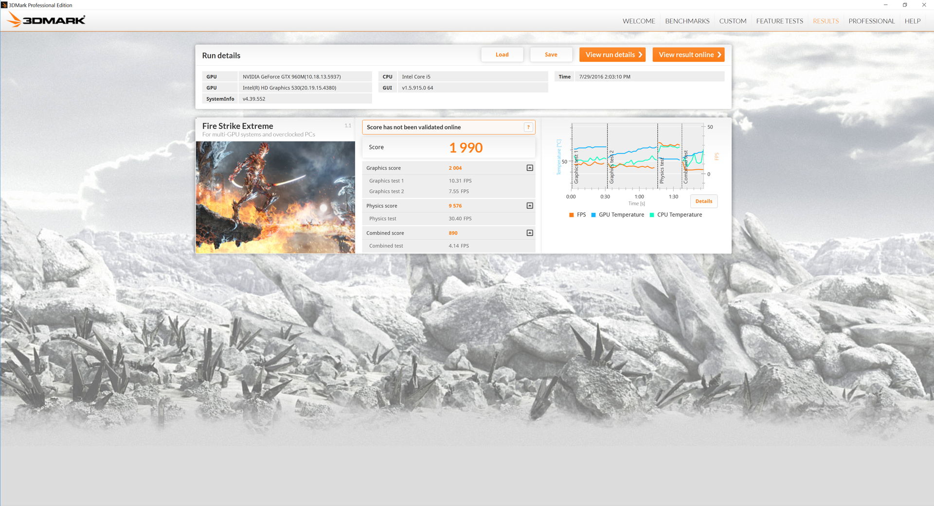Image resolution: width=934 pixels, height=506 pixels.
Task: Minimize the 3DMark window
Action: (885, 5)
